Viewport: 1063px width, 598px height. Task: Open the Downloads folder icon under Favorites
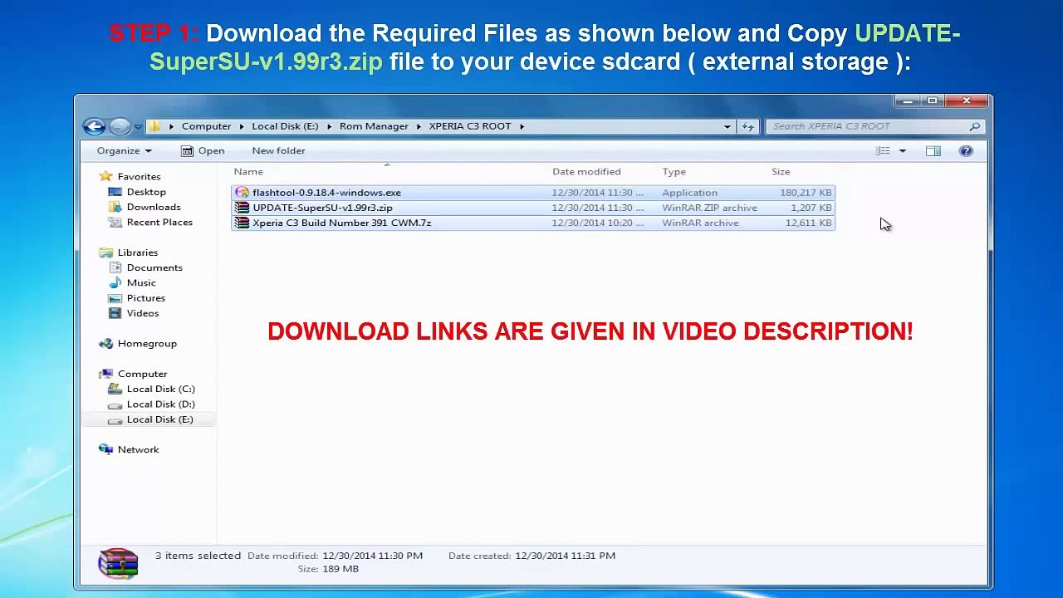click(x=115, y=207)
